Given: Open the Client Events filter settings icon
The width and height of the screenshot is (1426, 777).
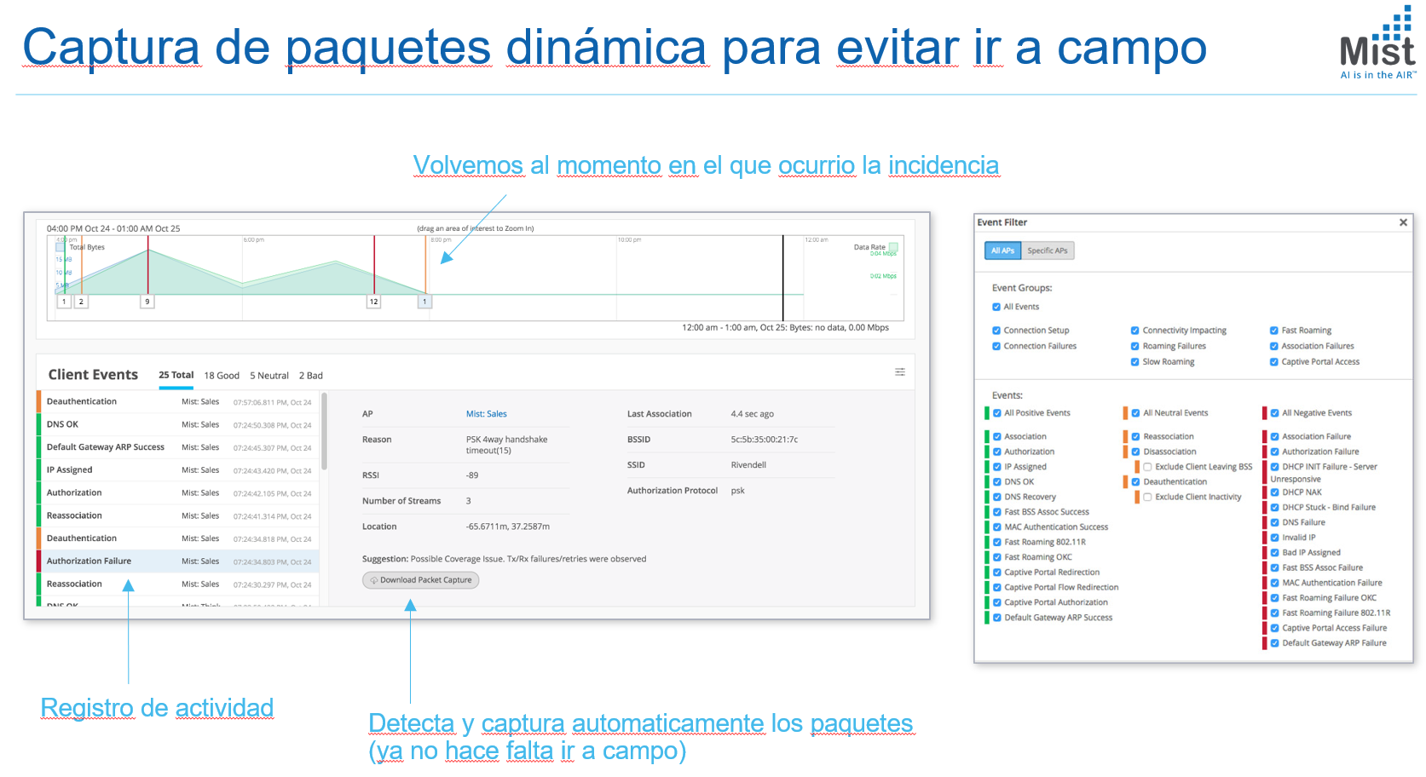Looking at the screenshot, I should (x=899, y=372).
